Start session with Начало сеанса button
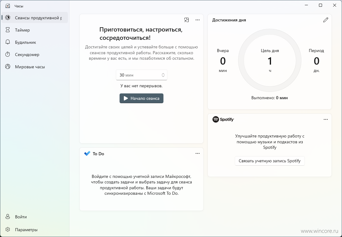 (141, 98)
